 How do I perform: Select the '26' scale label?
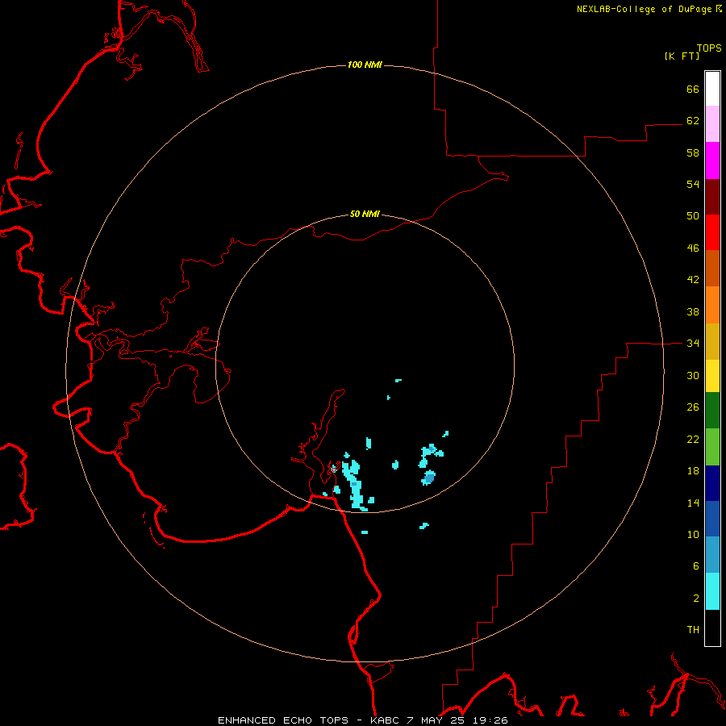[x=693, y=407]
